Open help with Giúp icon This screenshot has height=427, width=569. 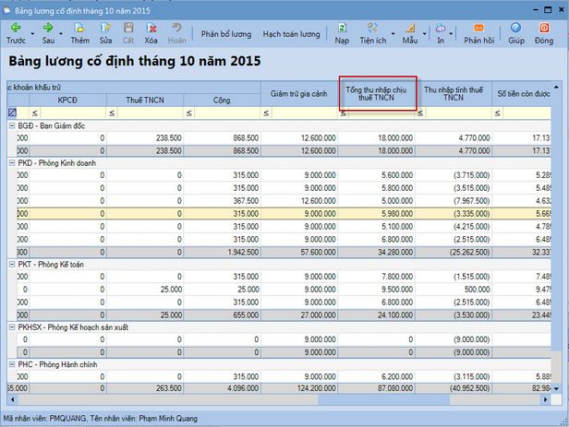coord(515,28)
